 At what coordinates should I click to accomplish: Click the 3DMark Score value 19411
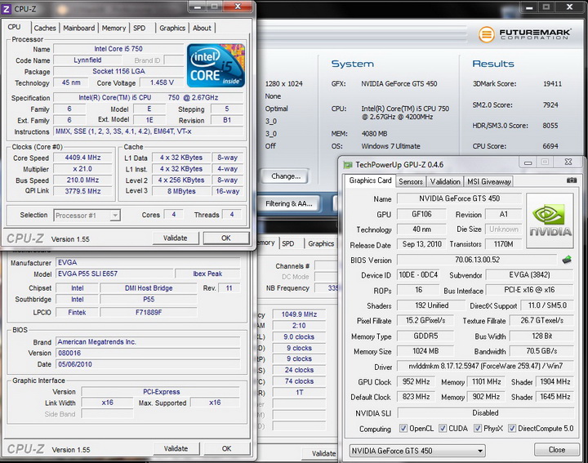pyautogui.click(x=552, y=83)
